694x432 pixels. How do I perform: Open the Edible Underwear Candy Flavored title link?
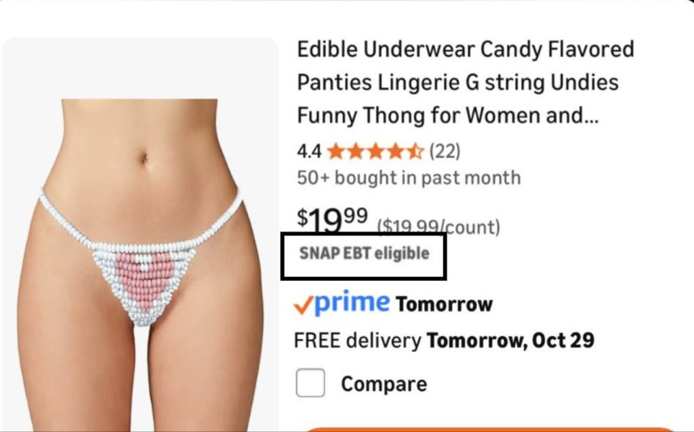[x=465, y=82]
